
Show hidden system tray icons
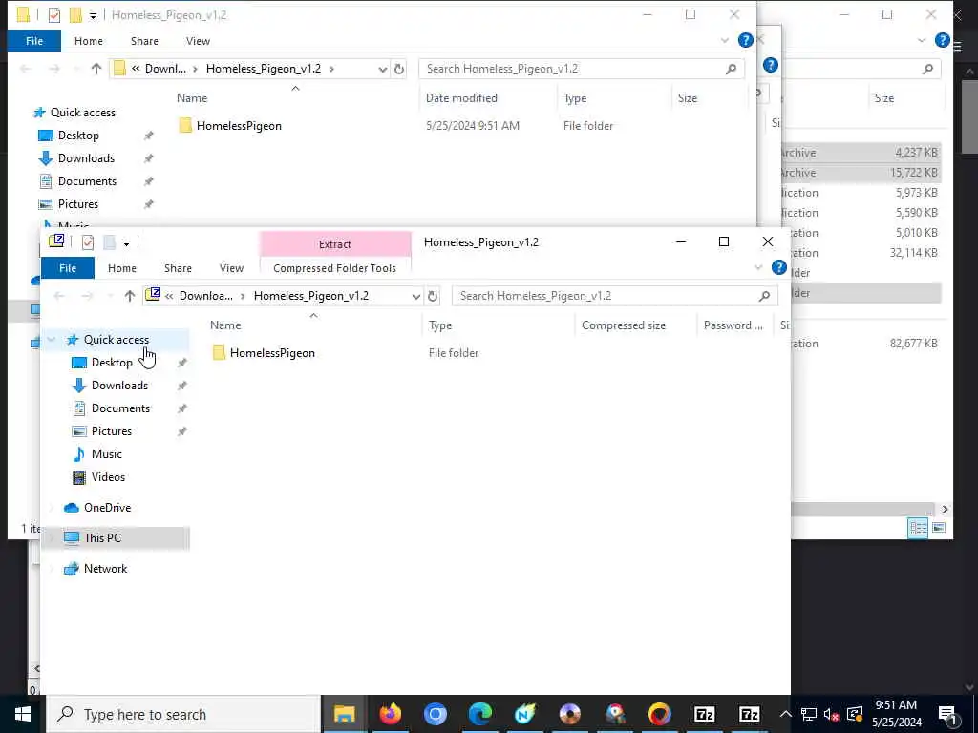(786, 714)
